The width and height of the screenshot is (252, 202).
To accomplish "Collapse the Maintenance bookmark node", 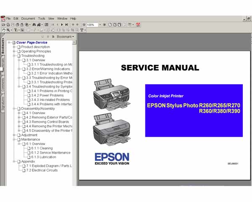I will [x=14, y=139].
